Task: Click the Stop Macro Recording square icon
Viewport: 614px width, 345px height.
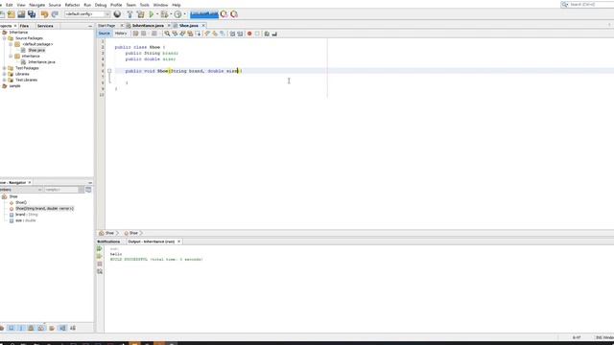Action: [257, 34]
